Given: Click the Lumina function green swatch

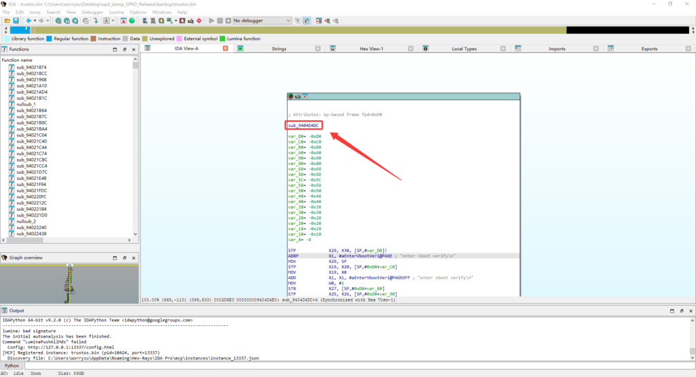Looking at the screenshot, I should [x=222, y=39].
